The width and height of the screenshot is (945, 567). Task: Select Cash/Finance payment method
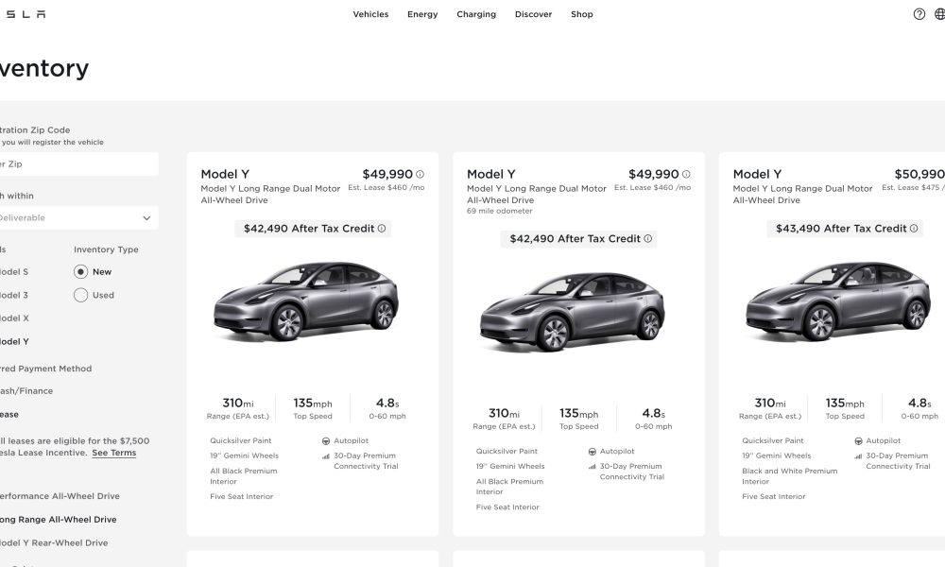pos(26,391)
